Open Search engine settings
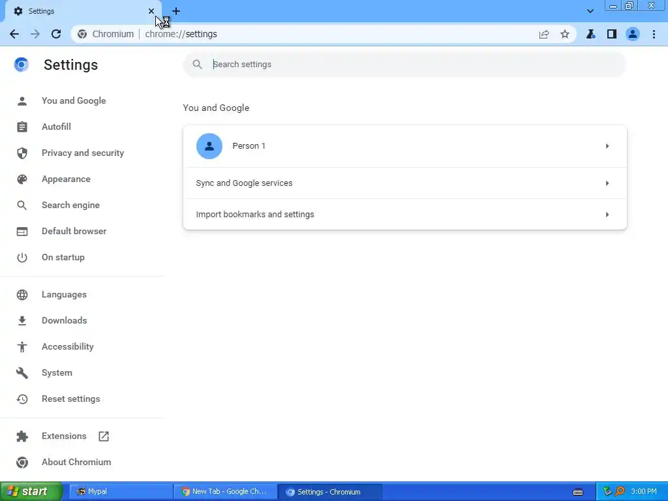 click(x=70, y=205)
